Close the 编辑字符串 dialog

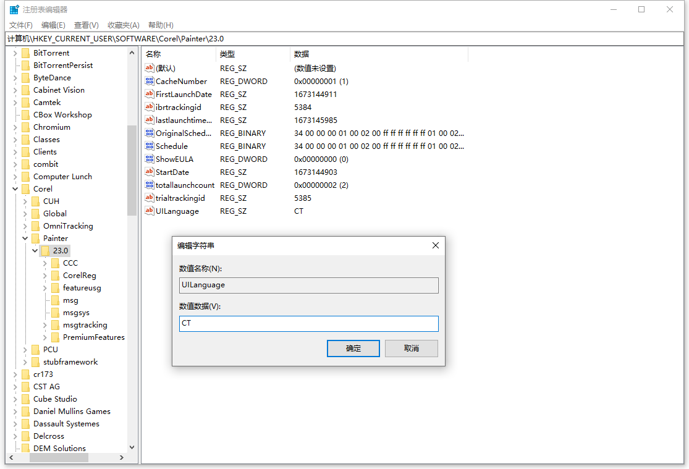coord(436,245)
